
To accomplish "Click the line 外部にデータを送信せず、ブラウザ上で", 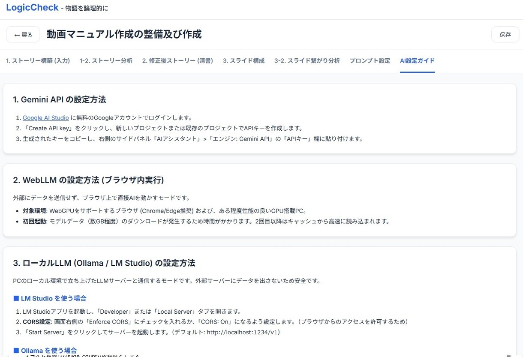I will pyautogui.click(x=102, y=198).
